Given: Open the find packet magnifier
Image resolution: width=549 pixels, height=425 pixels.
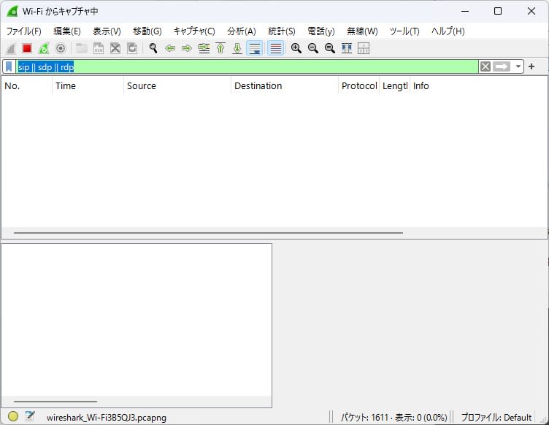Looking at the screenshot, I should click(x=153, y=48).
